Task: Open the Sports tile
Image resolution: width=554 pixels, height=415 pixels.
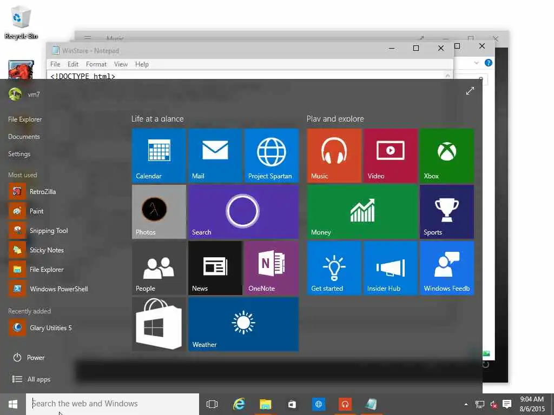Action: (x=446, y=211)
